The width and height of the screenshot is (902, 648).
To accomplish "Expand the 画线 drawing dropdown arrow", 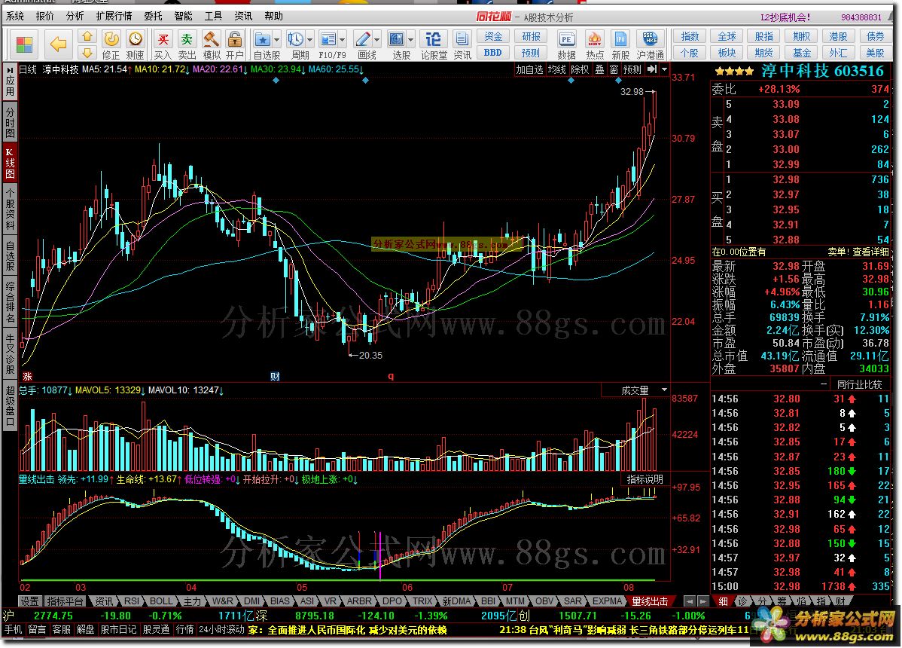I will (376, 40).
